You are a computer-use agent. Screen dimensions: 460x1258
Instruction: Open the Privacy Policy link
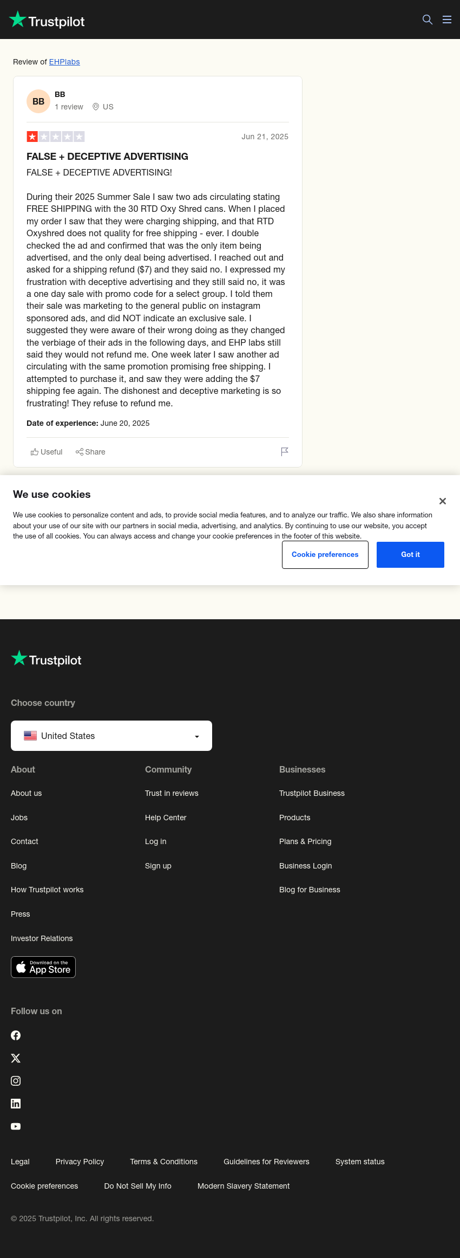coord(80,1162)
